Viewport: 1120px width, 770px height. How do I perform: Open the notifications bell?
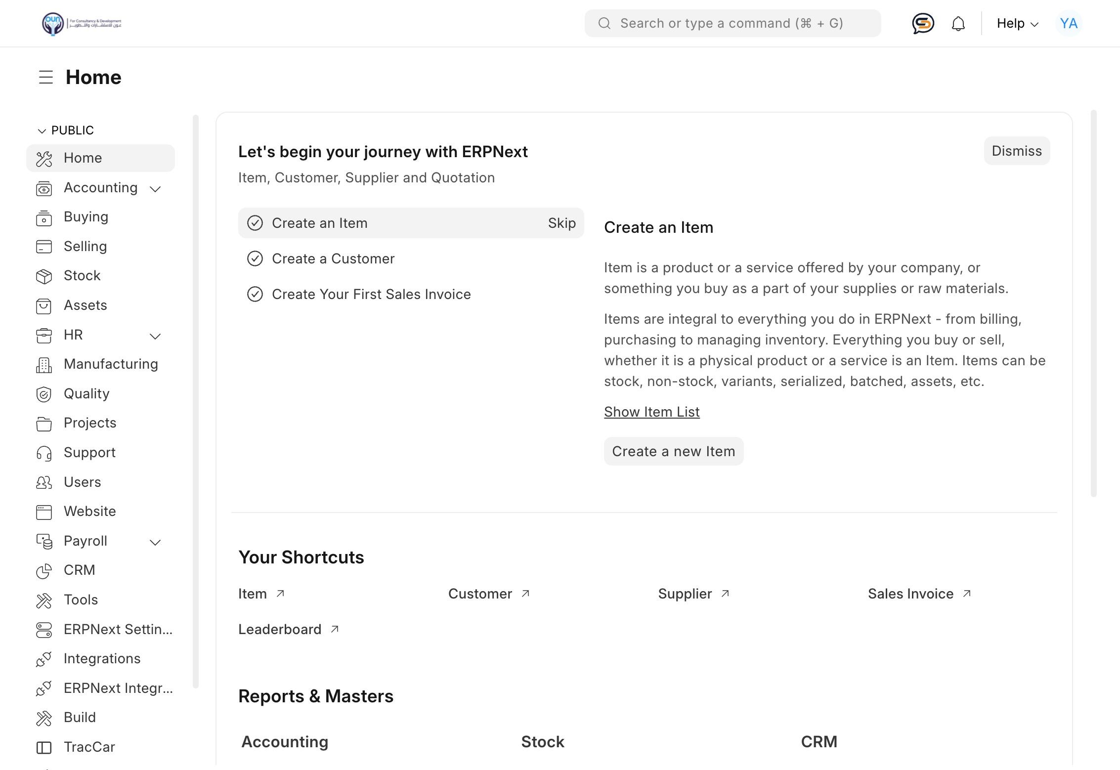pos(958,24)
